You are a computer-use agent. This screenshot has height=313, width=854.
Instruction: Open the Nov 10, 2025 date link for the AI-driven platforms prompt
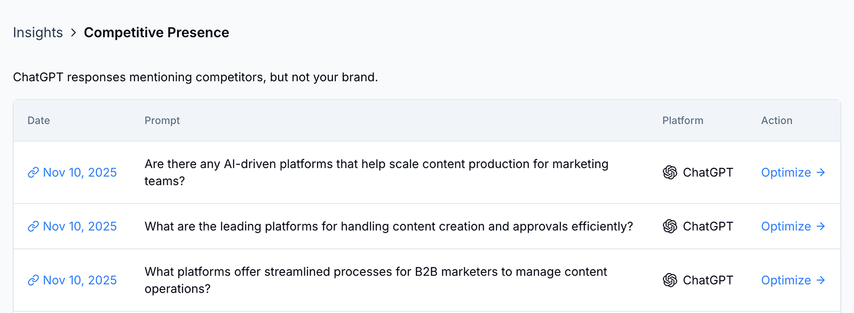(80, 173)
